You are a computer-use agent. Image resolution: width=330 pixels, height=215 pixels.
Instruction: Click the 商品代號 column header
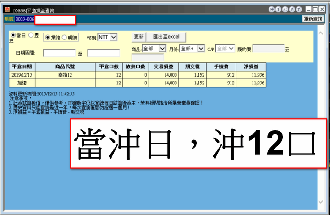[65, 67]
